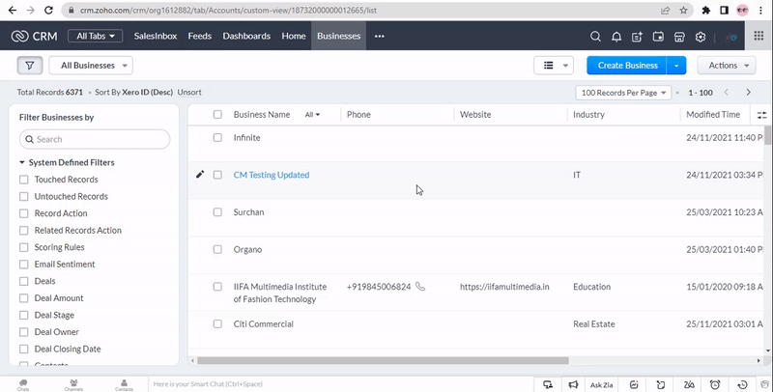Screen dimensions: 773x392
Task: Open the Business Name All dropdown
Action: click(312, 115)
